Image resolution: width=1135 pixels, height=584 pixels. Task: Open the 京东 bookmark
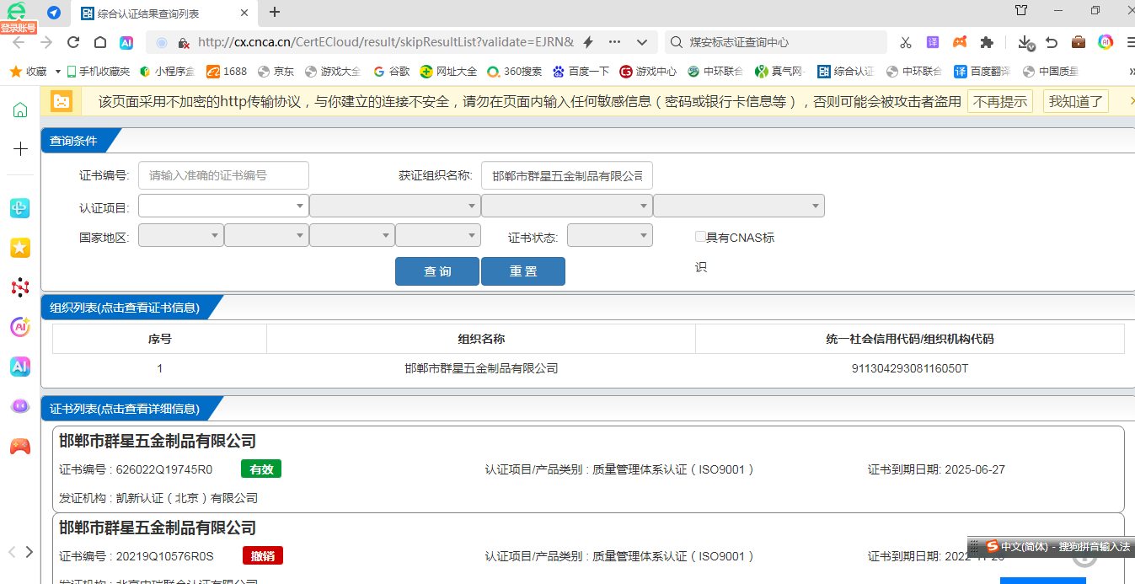click(276, 72)
